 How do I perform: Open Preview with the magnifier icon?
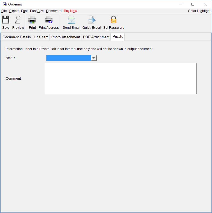pos(18,19)
